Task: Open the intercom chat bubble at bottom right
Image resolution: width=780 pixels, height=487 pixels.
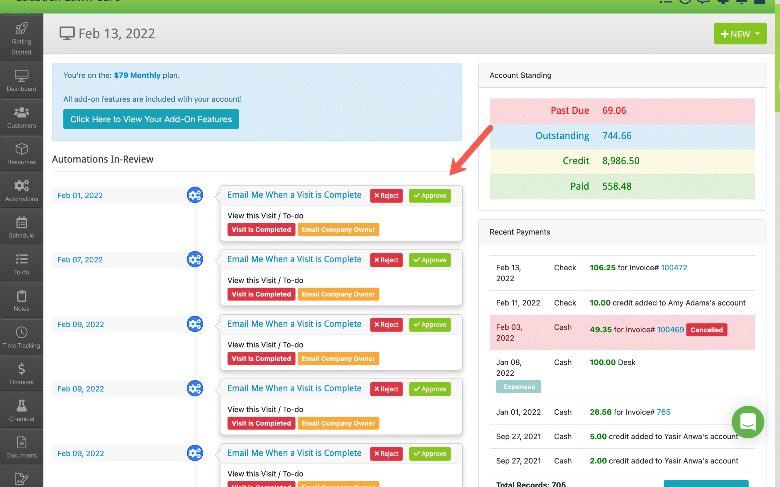Action: pos(748,422)
